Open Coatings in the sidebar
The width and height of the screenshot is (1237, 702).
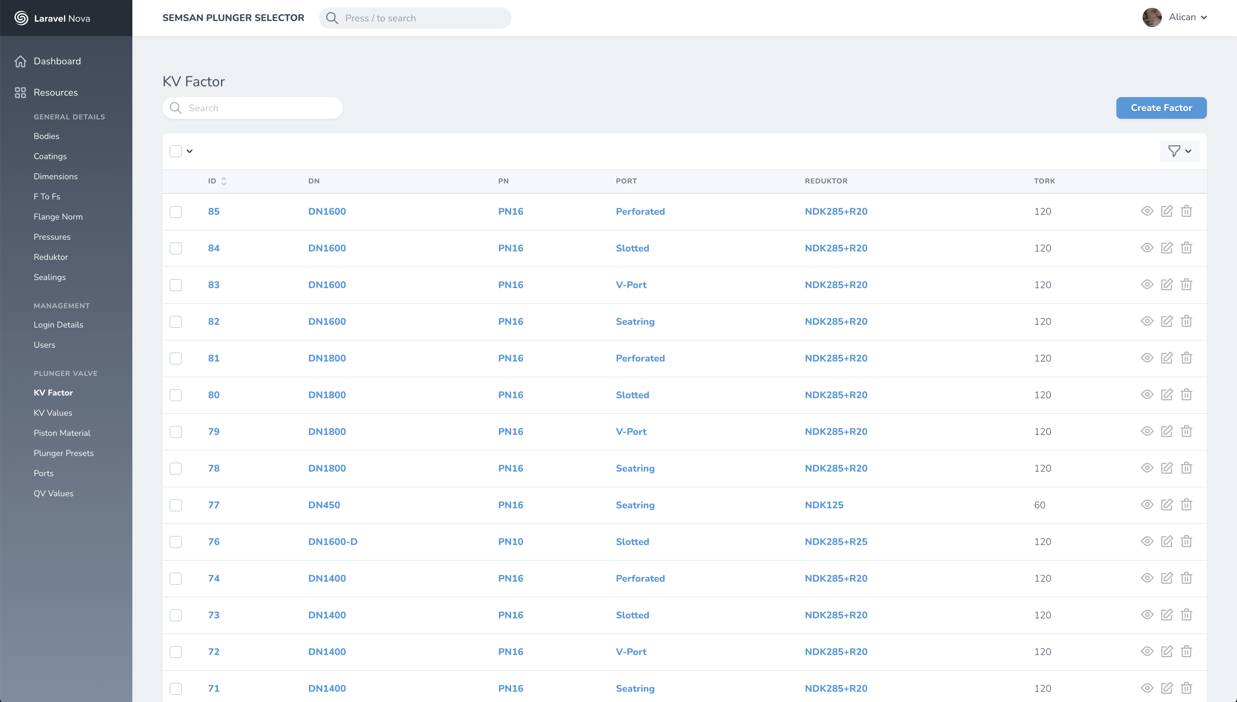point(50,156)
